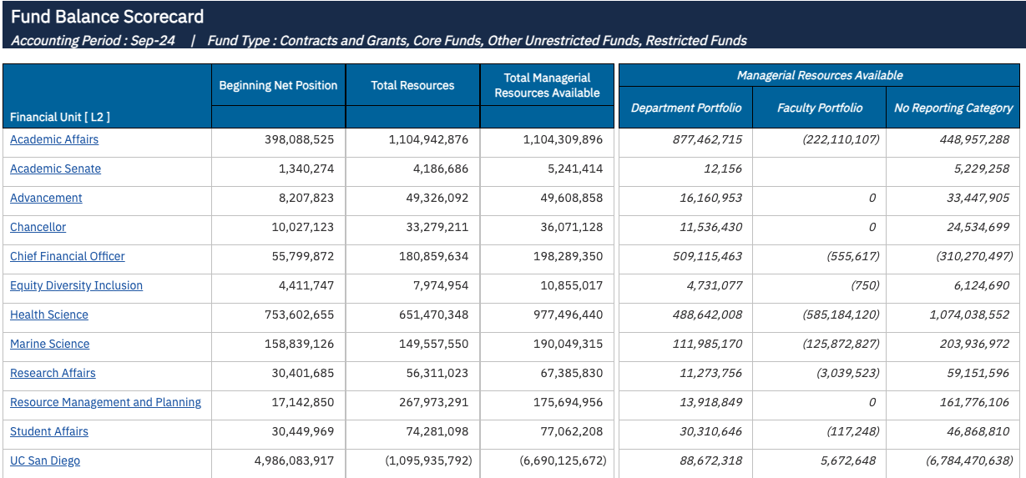Click the Total Resources column header
1026x478 pixels.
click(412, 85)
